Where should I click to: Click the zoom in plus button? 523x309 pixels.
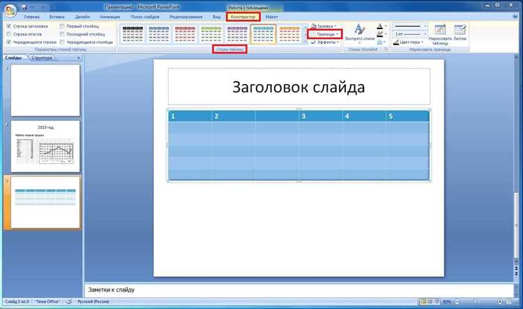tap(500, 301)
